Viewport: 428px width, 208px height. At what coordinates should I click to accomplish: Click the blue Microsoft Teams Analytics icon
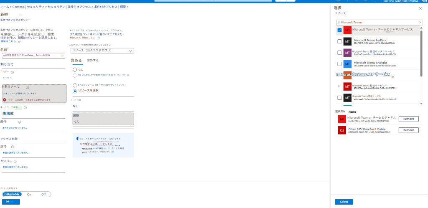pos(347,64)
